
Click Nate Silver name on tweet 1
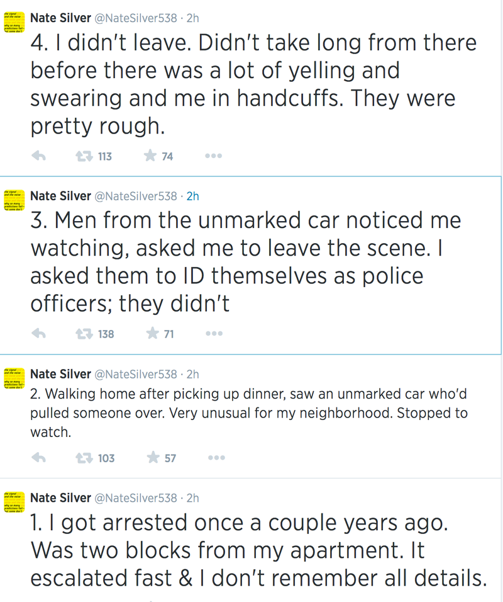click(x=60, y=498)
